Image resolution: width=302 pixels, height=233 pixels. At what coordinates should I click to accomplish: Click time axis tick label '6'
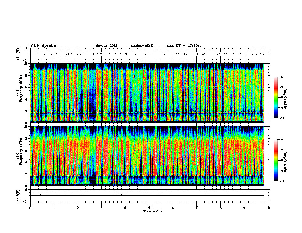173,208
